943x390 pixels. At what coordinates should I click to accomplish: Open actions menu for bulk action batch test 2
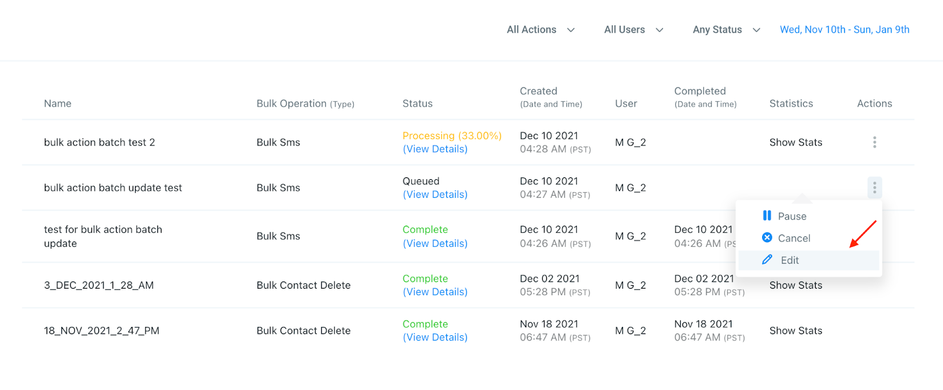[x=874, y=142]
